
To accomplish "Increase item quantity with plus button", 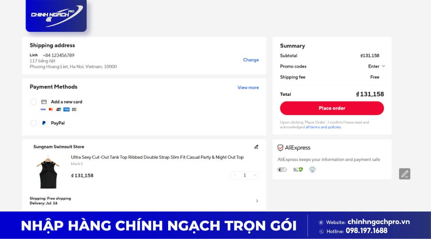I will coord(255,175).
